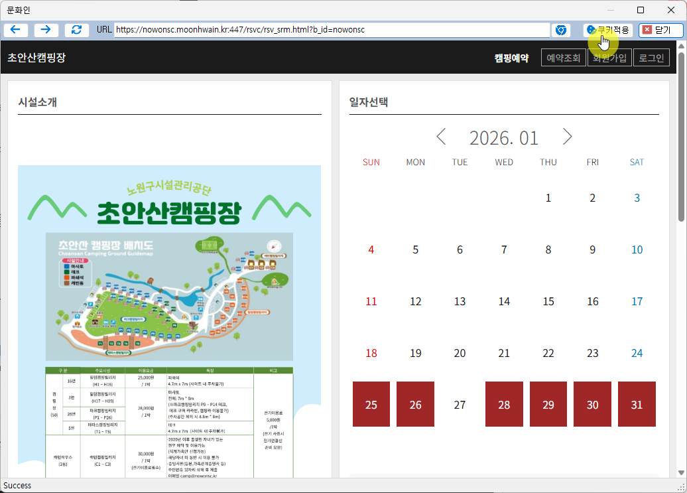Click the 초안산캠핑장 site title
Image resolution: width=687 pixels, height=493 pixels.
tap(36, 58)
